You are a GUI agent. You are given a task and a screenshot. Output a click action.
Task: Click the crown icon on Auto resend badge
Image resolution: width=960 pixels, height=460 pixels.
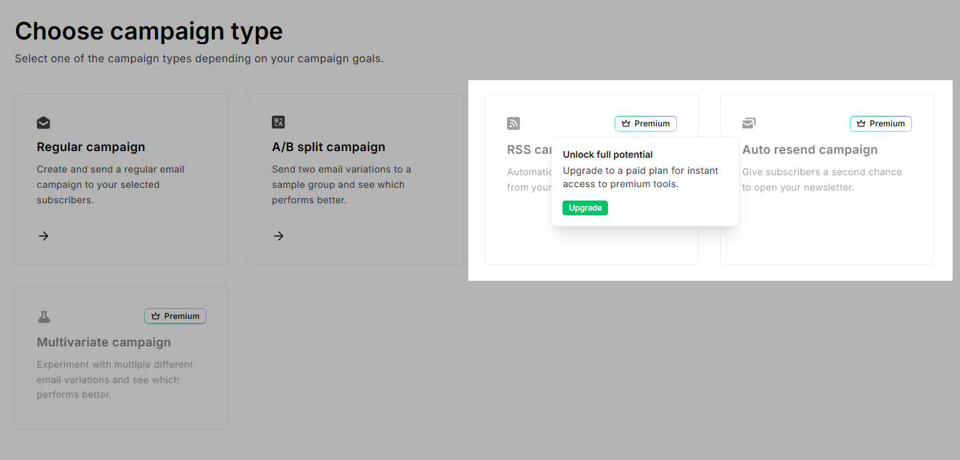(861, 124)
